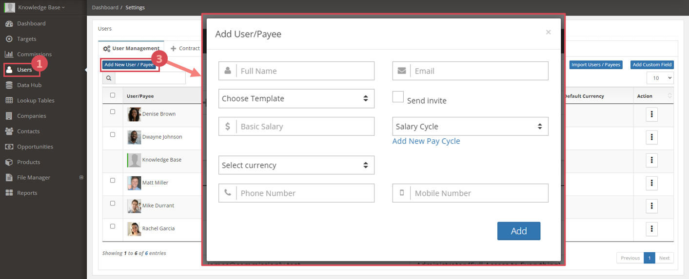Switch to the User Management tab
Screen dimensions: 689x279
pyautogui.click(x=131, y=48)
